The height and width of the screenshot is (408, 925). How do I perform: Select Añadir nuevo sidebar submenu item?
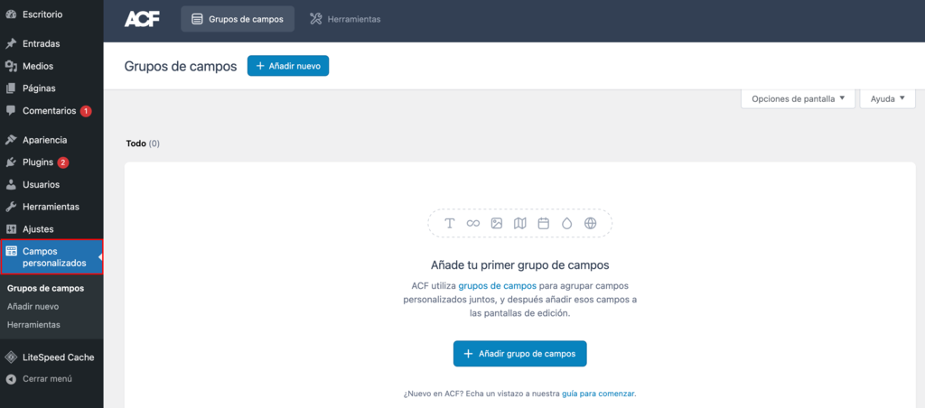33,307
